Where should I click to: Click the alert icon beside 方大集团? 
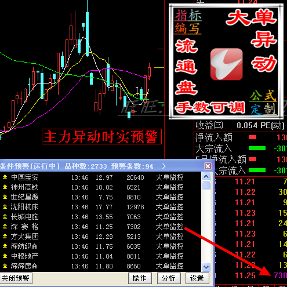pos(5,236)
